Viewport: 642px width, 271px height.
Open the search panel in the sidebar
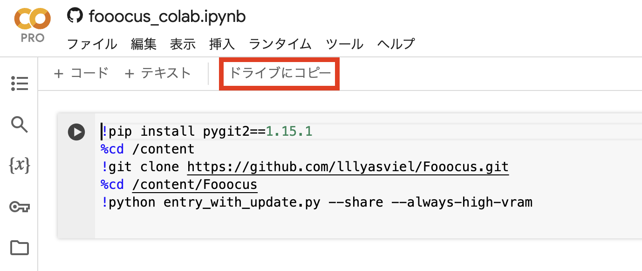(19, 125)
